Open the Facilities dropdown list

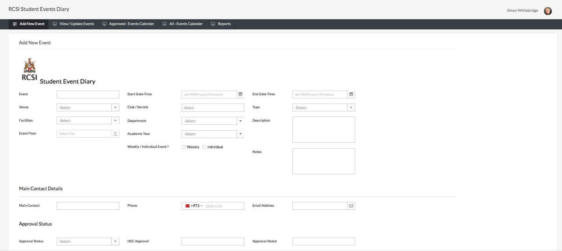coord(115,121)
